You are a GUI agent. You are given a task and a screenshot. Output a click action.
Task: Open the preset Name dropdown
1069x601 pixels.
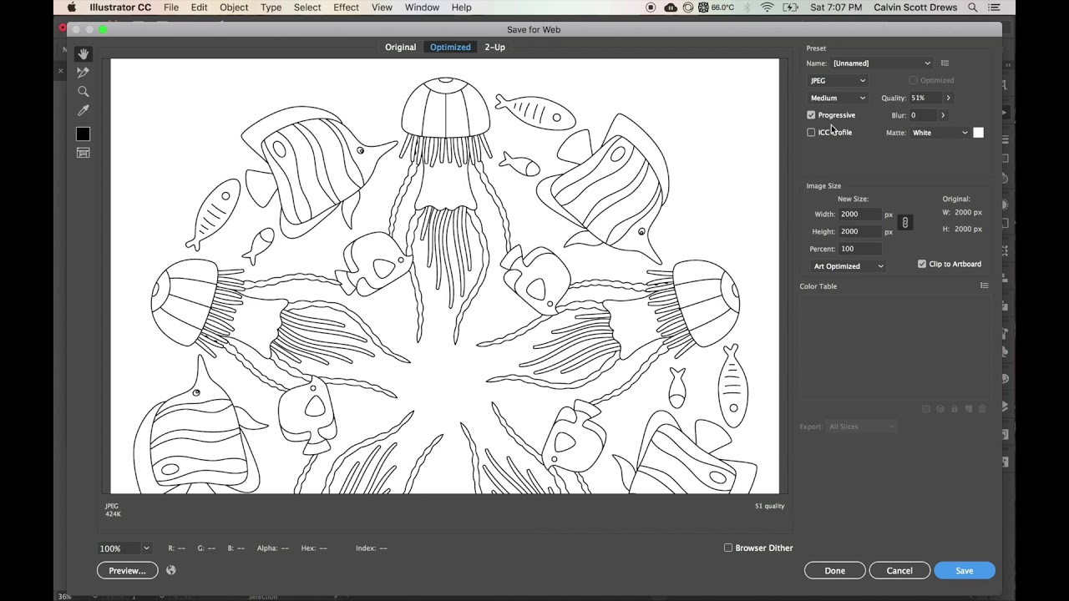(x=881, y=63)
